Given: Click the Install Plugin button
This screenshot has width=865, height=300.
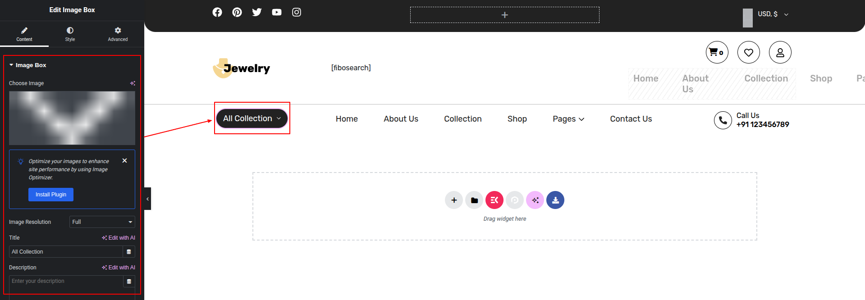Looking at the screenshot, I should [x=51, y=195].
